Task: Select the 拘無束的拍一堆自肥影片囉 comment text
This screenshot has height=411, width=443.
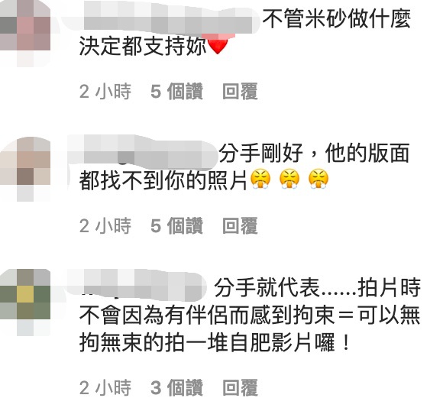Action: point(215,342)
